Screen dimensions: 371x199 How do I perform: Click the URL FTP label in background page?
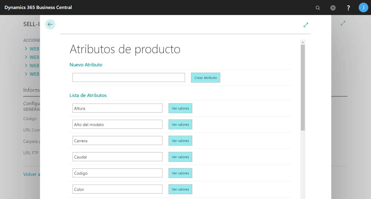click(31, 152)
